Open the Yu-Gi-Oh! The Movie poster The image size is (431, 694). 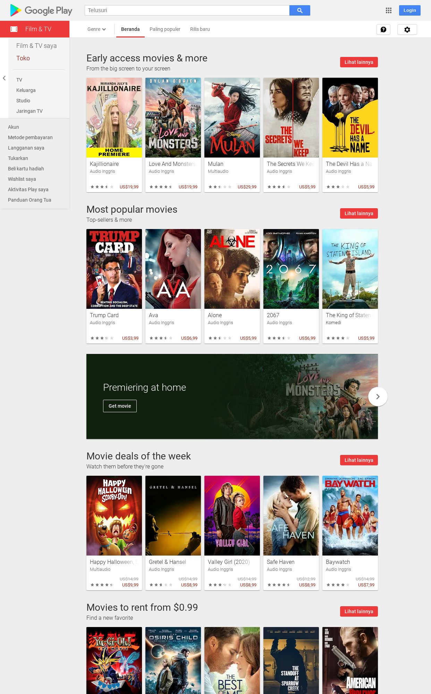114,660
